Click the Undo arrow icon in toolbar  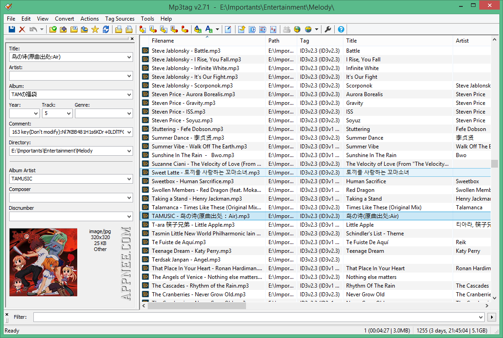tap(33, 29)
